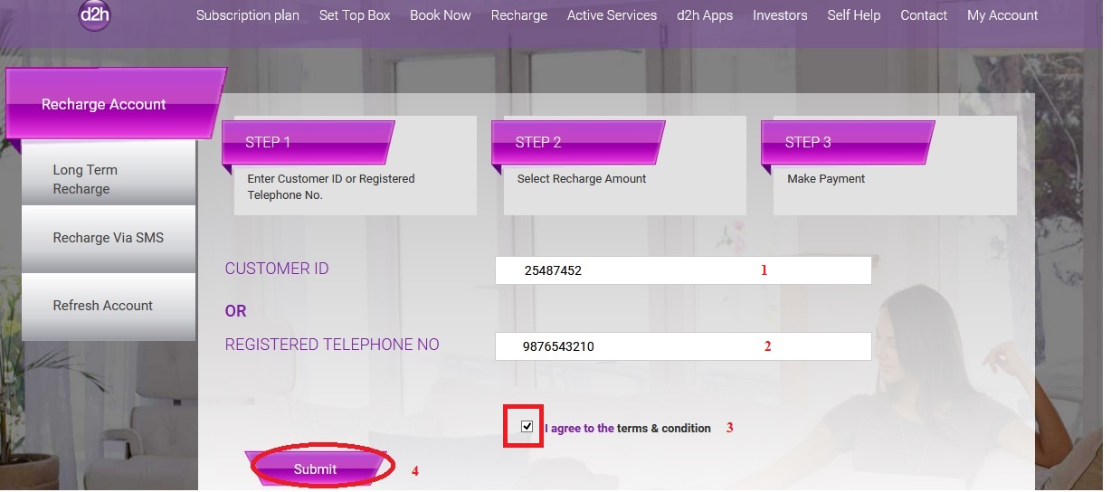Select Recharge in the top navigation
Viewport: 1111px width, 492px height.
[x=518, y=15]
